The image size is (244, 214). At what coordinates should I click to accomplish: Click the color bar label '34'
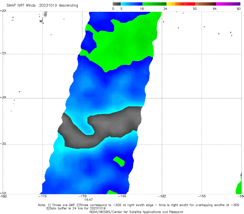point(165,9)
